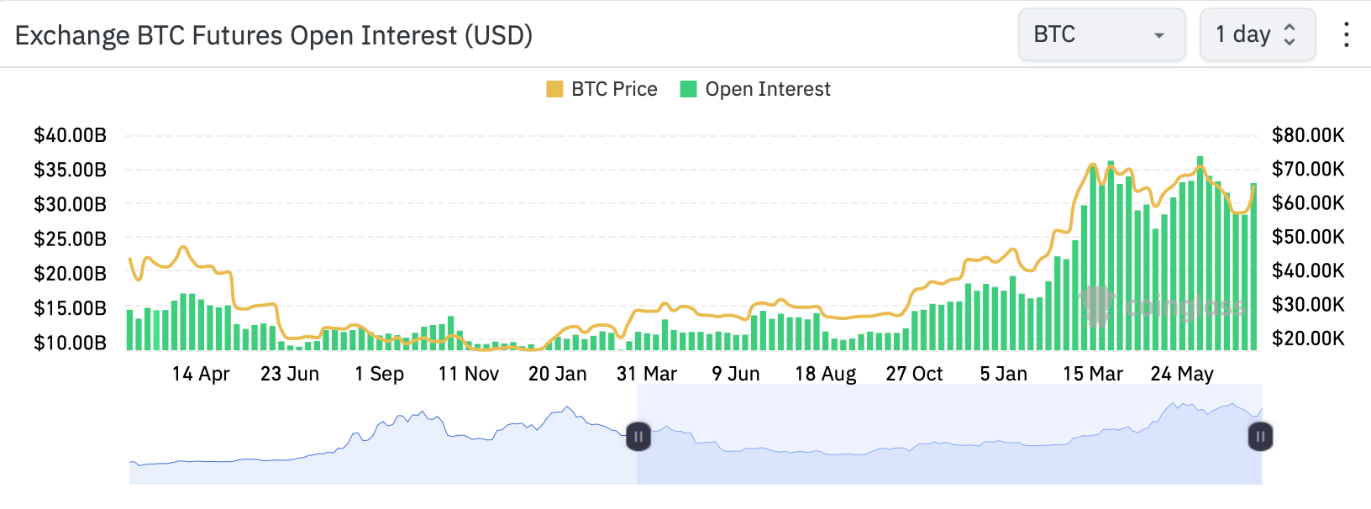Open the three-dot chart options menu
Image resolution: width=1371 pixels, height=509 pixels.
[x=1346, y=34]
